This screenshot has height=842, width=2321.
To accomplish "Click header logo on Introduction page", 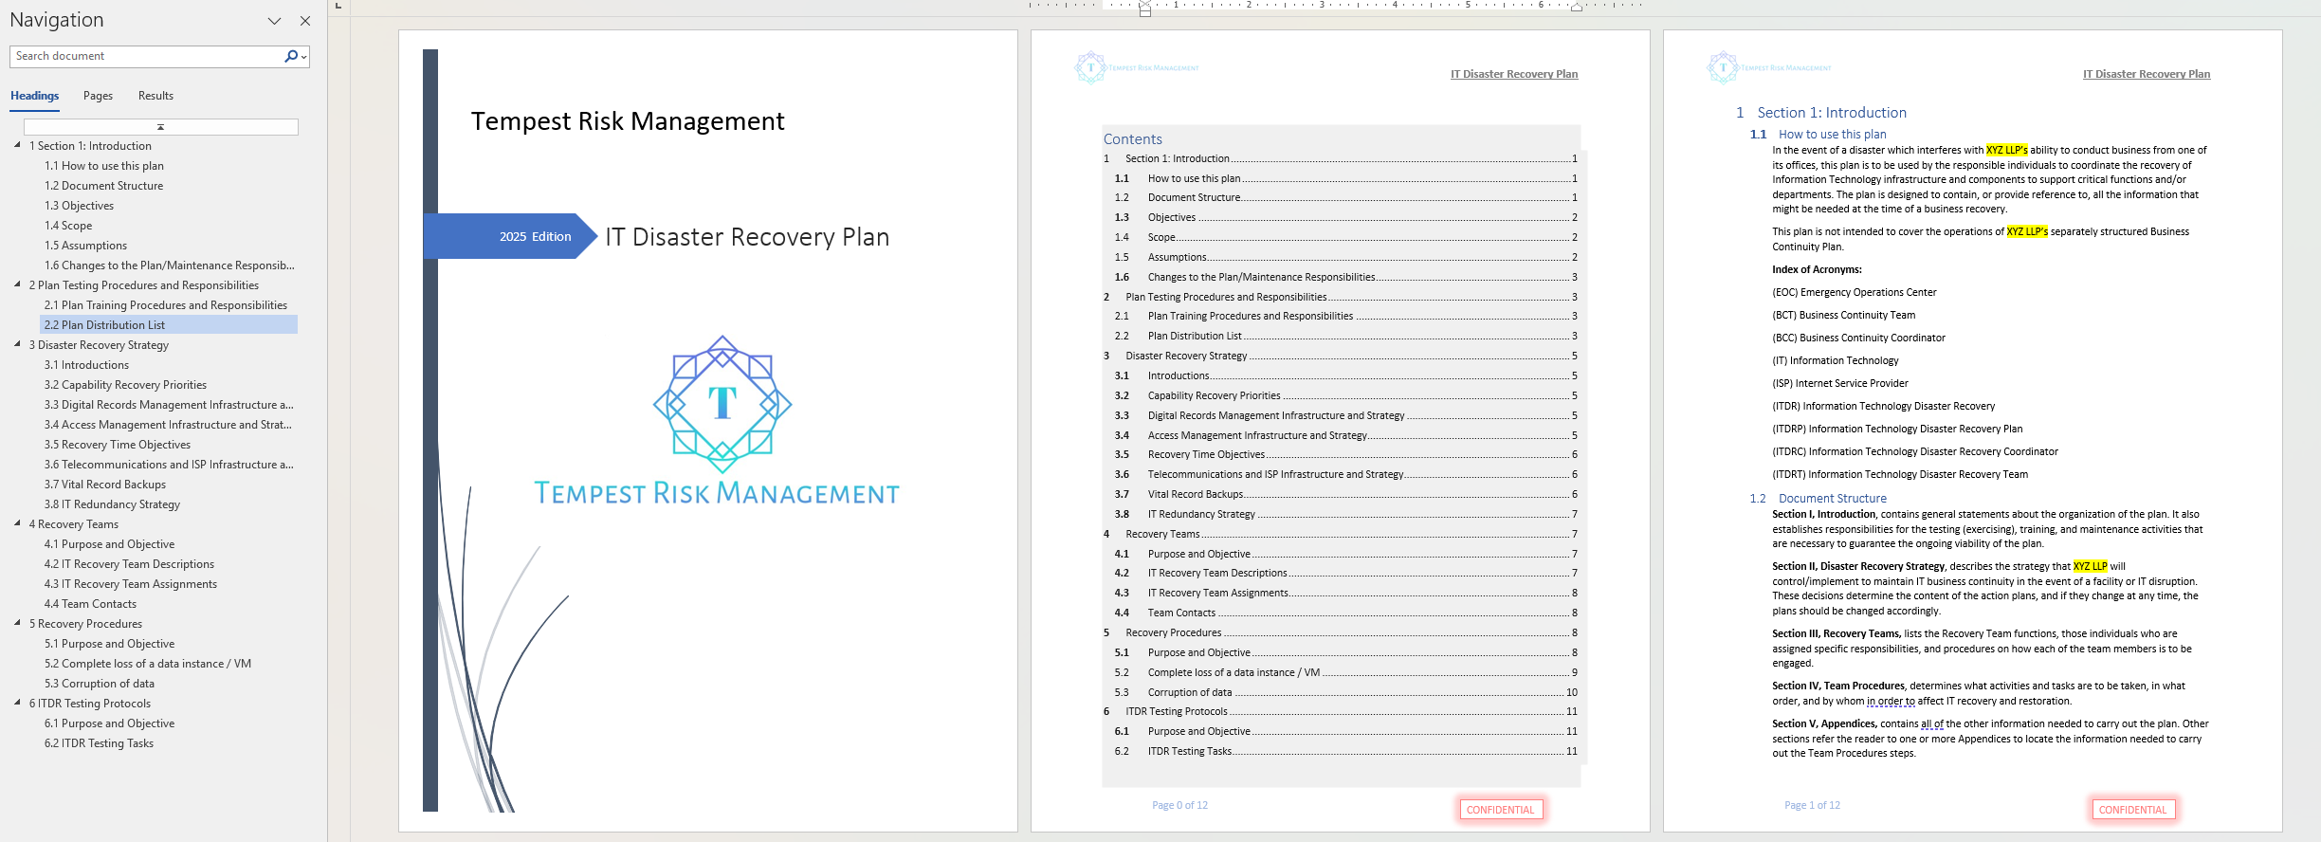I will click(1768, 67).
